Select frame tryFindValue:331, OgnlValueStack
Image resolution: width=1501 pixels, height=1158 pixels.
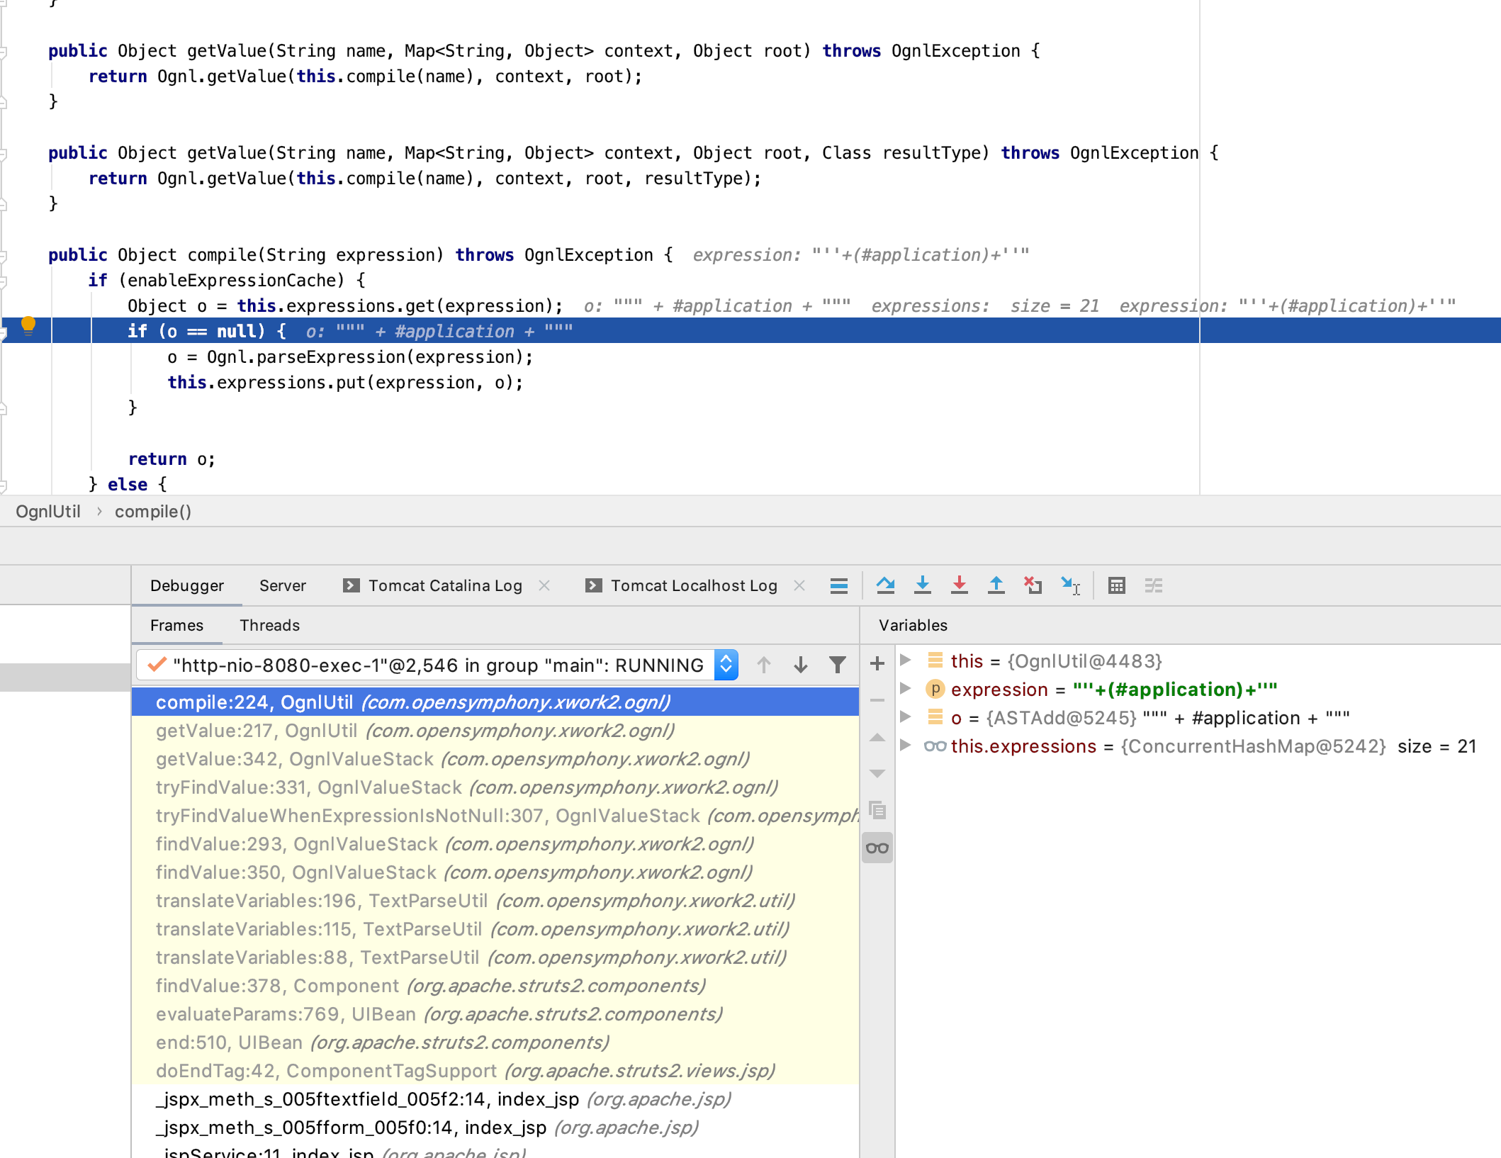tap(495, 787)
